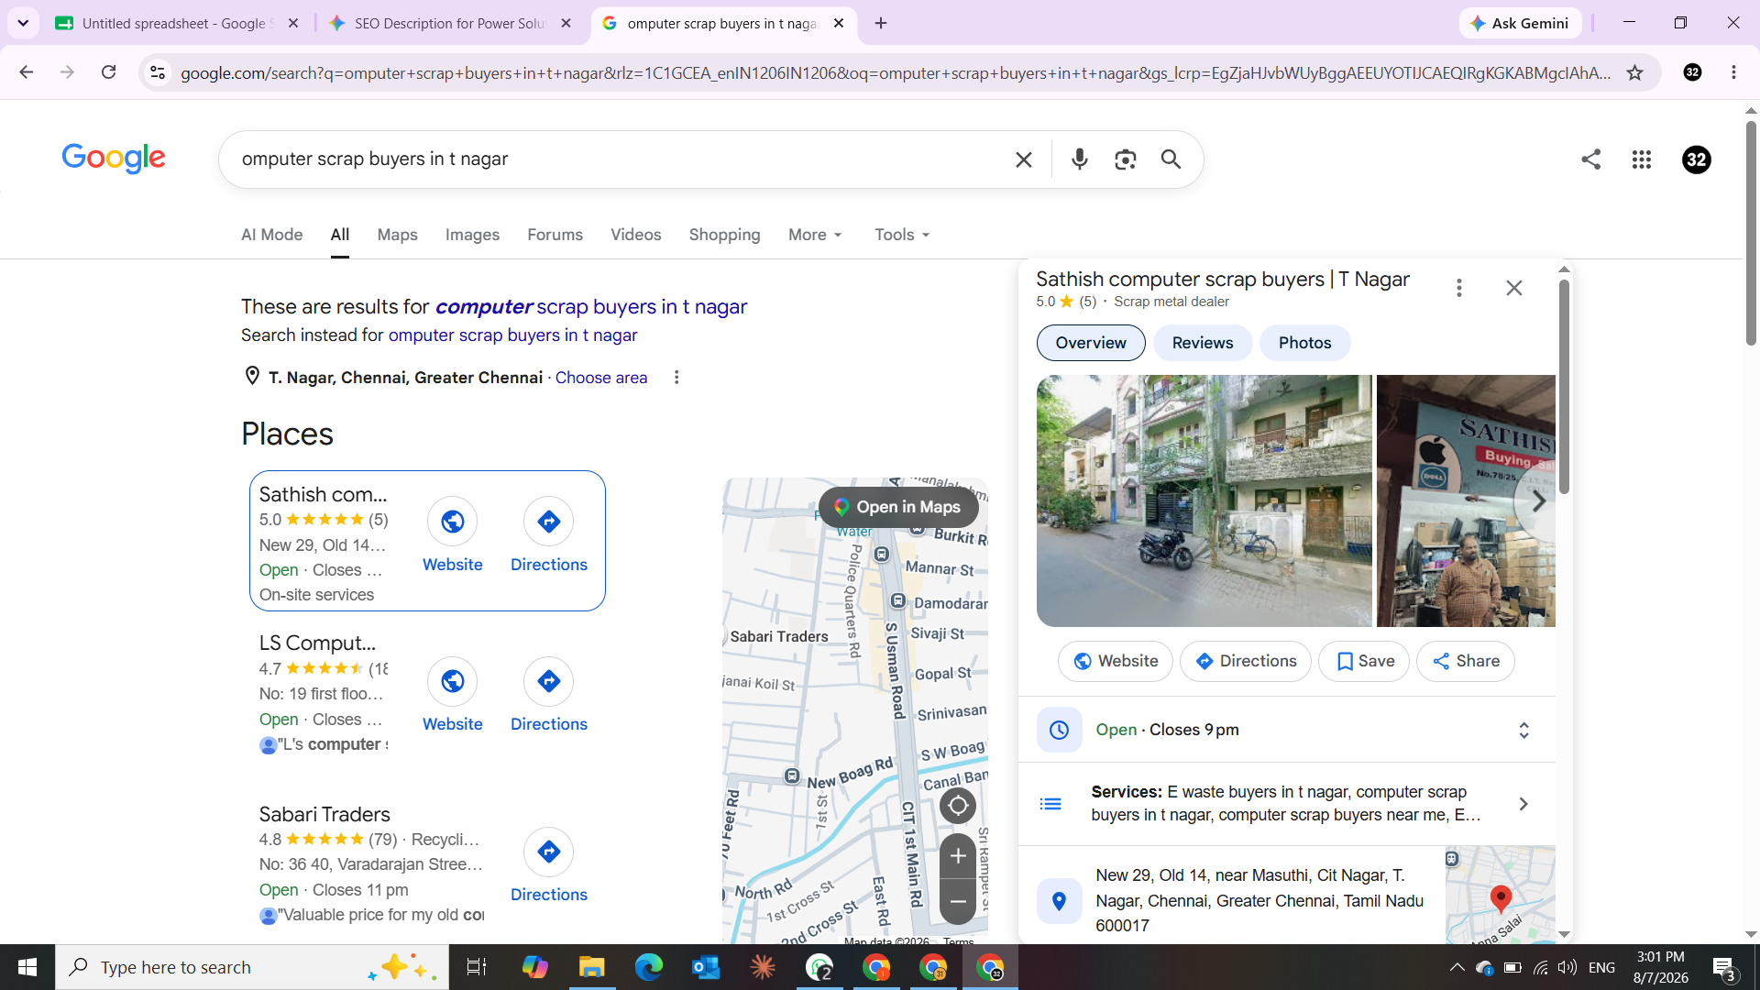Save the Sathish business place

tap(1364, 661)
